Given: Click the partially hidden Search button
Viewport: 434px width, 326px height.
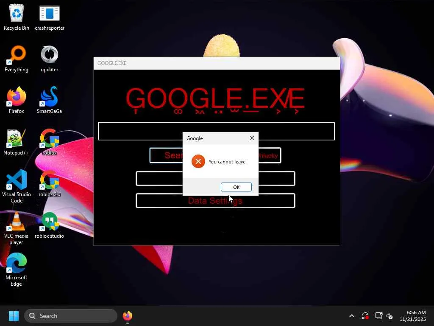Looking at the screenshot, I should coord(166,155).
